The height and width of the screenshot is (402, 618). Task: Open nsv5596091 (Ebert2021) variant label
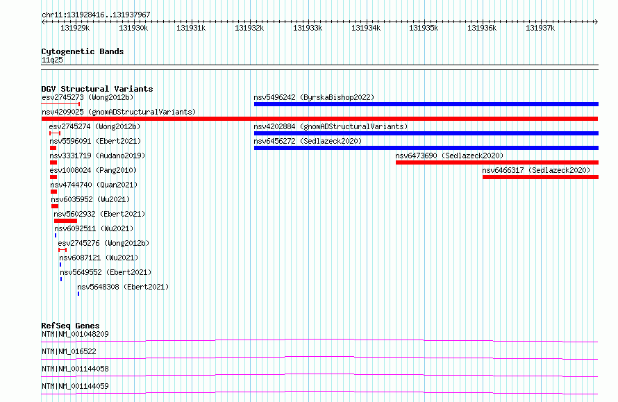[95, 141]
